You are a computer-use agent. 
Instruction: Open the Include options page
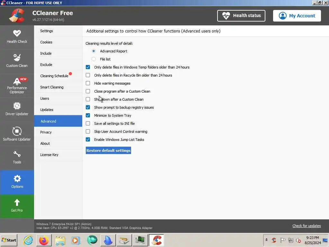pyautogui.click(x=58, y=53)
